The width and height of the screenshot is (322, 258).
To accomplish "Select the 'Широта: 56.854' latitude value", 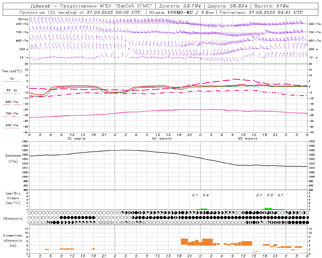I will click(x=227, y=6).
